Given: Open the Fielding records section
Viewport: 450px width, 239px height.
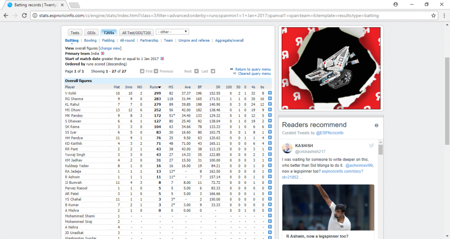Looking at the screenshot, I should coord(108,41).
